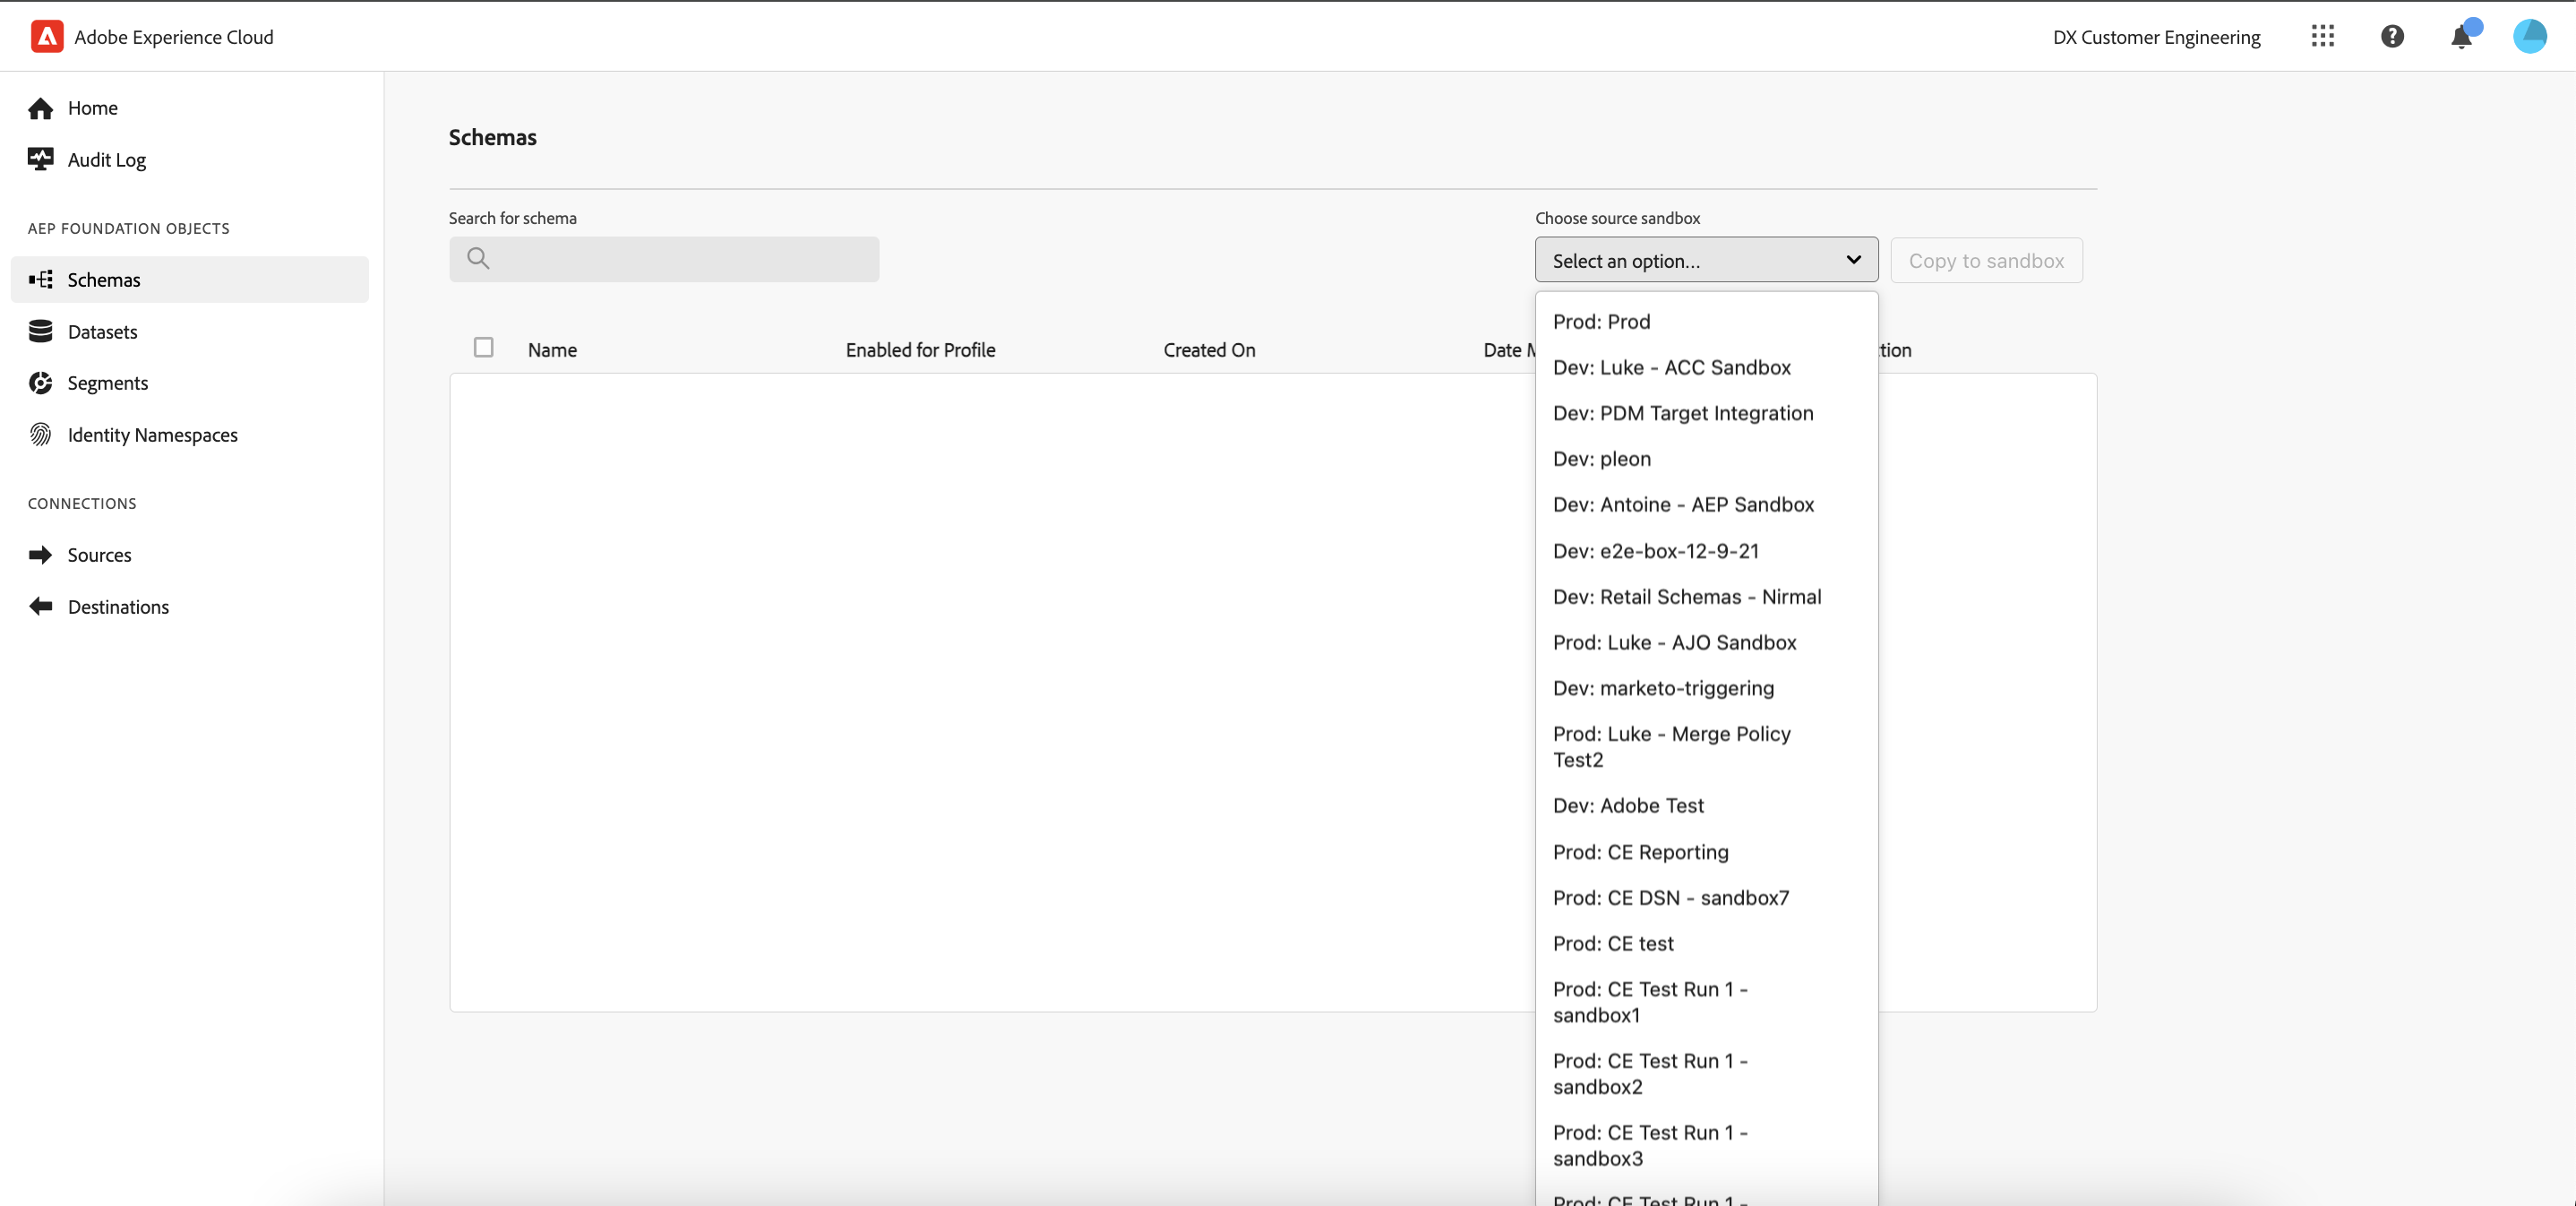Click the Sources right-arrow icon

(41, 555)
